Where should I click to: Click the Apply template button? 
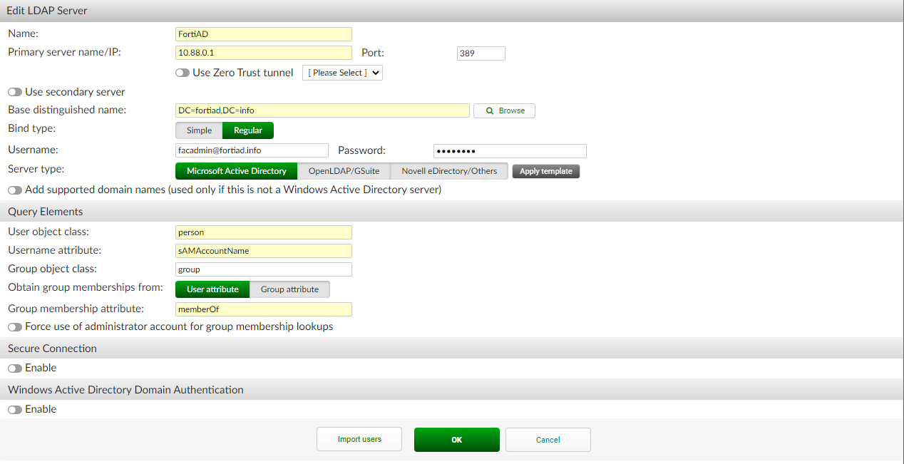pyautogui.click(x=546, y=171)
